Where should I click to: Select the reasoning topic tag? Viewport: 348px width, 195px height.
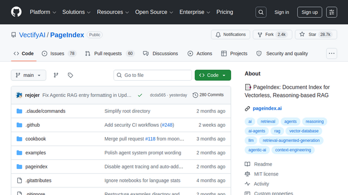point(314,121)
